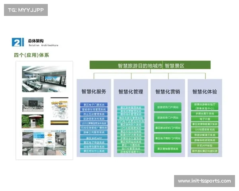Screen dimensions: 239x191
Task: Click the GPS车船调度系统 box
Action: 131,128
